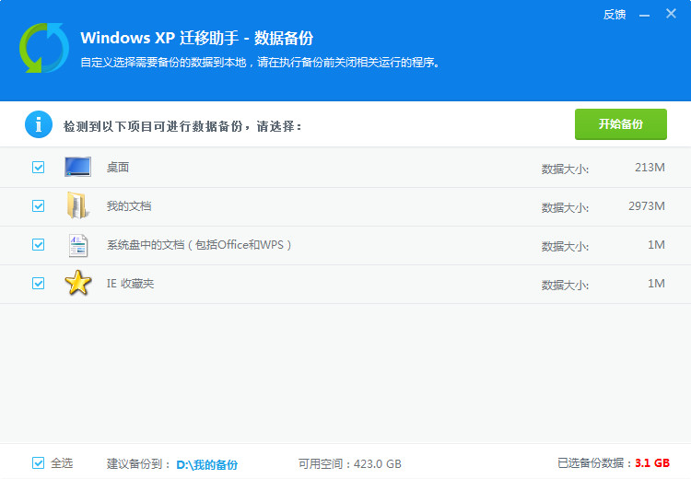
Task: Select the 我的文档 row label
Action: point(129,206)
